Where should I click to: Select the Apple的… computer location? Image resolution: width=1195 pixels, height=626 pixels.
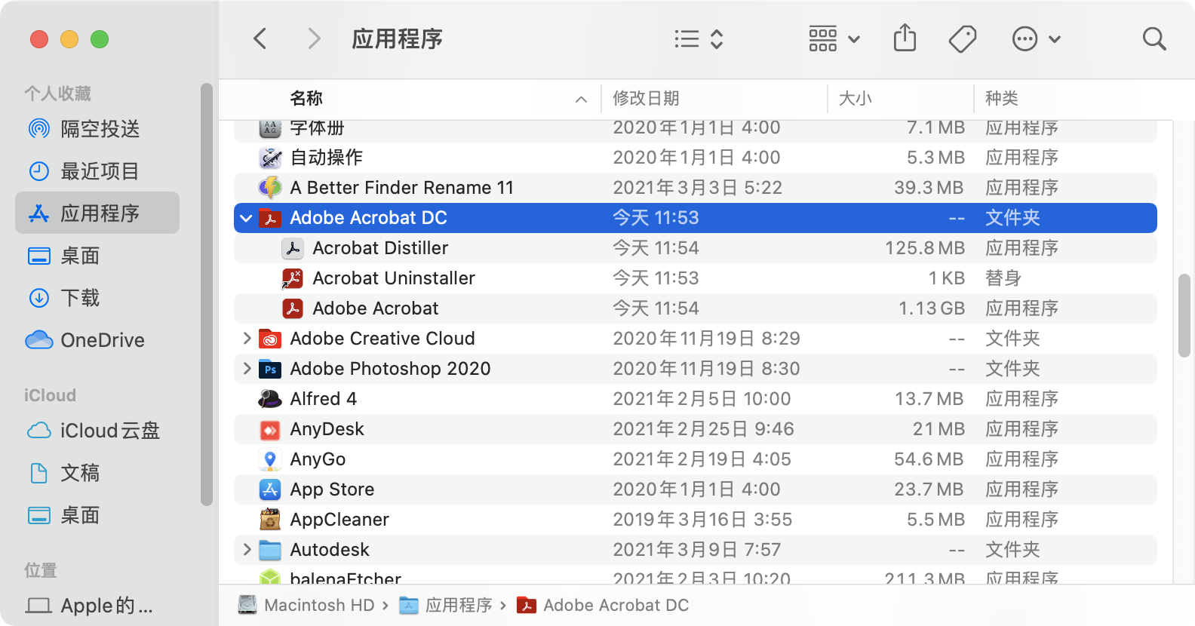tap(97, 606)
